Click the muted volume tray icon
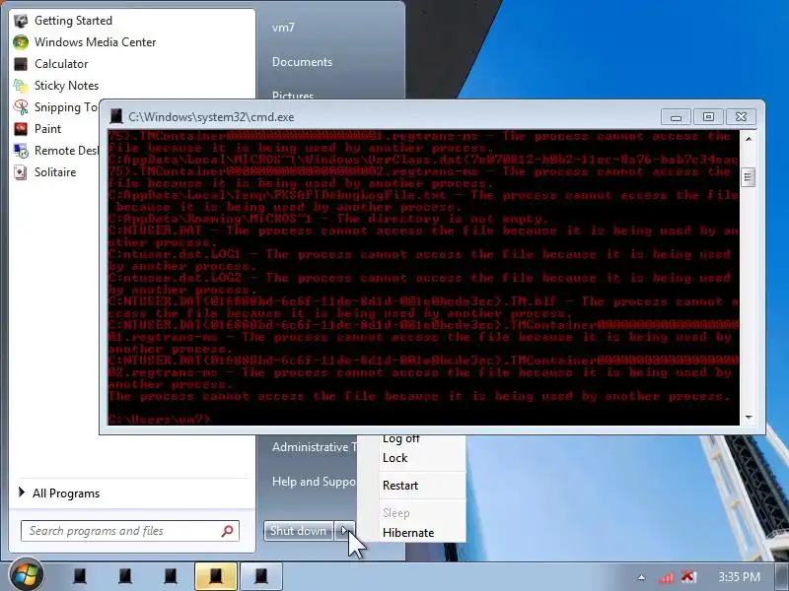 click(687, 577)
